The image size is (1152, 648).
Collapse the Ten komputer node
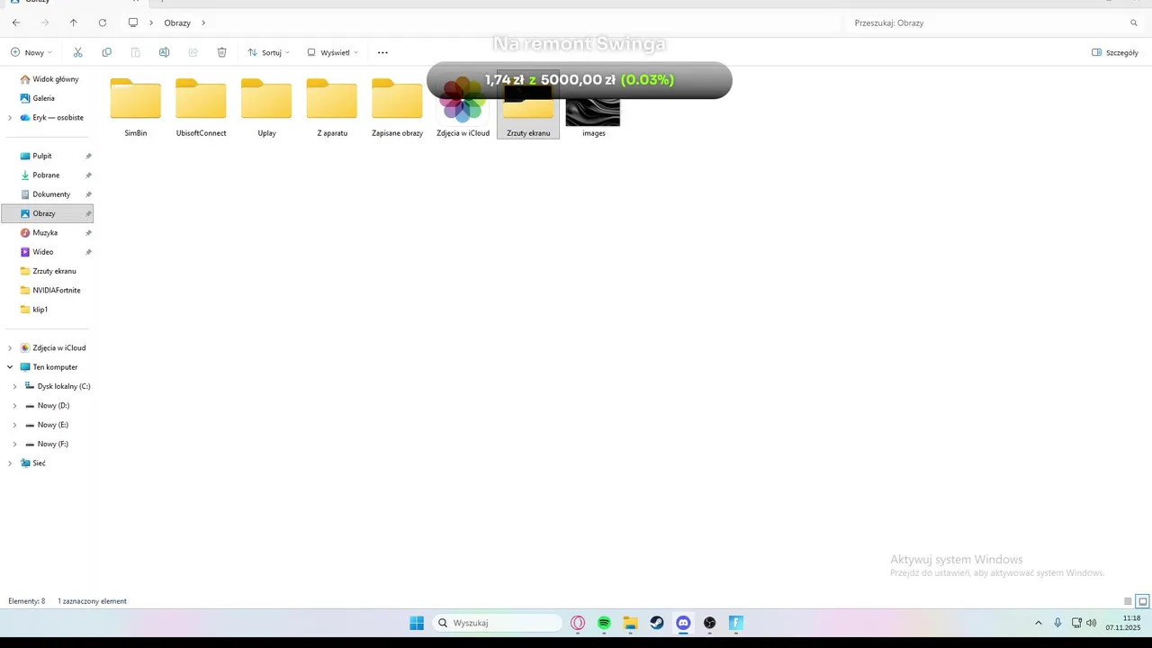pyautogui.click(x=10, y=367)
